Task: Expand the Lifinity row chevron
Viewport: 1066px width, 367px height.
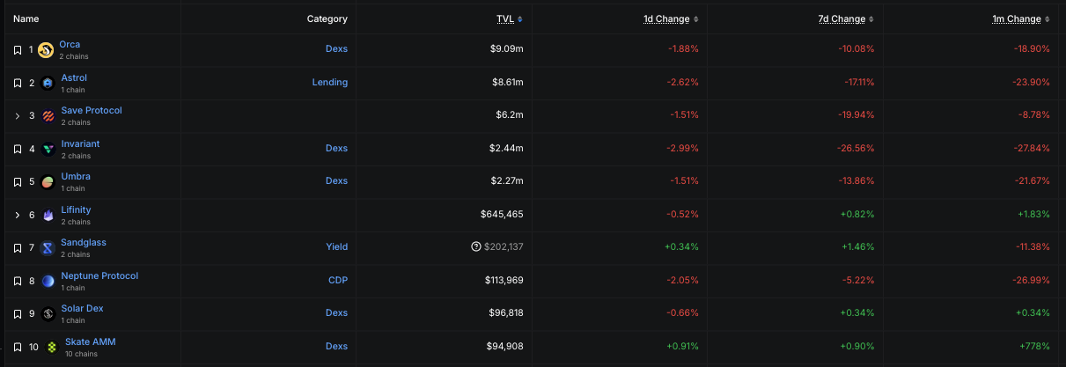Action: point(18,215)
